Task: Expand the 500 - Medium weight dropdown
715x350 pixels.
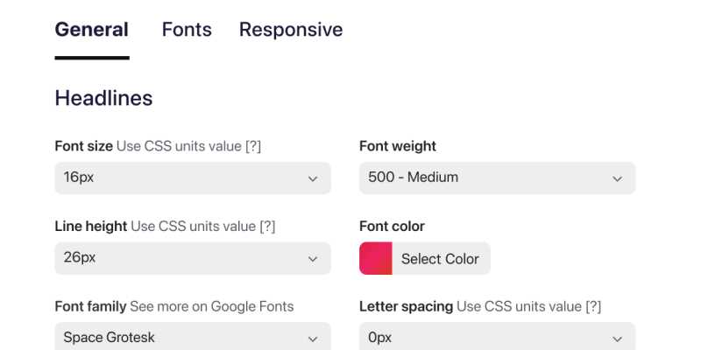Action: coord(497,178)
